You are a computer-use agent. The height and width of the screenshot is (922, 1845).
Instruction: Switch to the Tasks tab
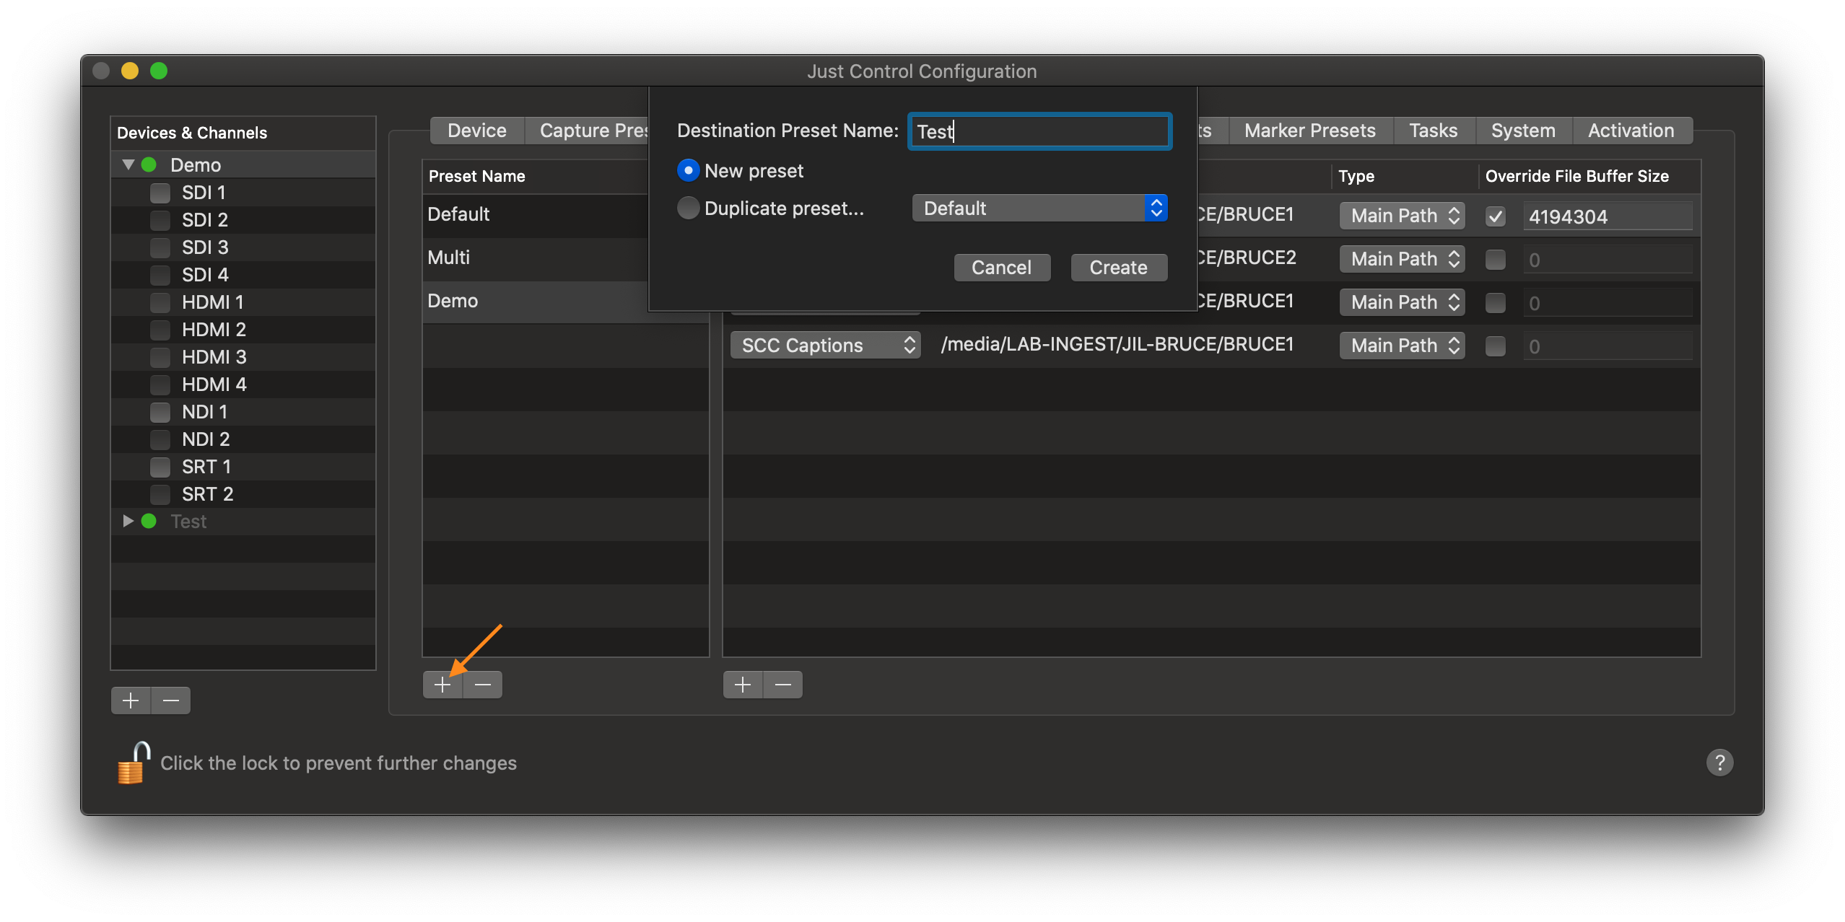point(1434,131)
